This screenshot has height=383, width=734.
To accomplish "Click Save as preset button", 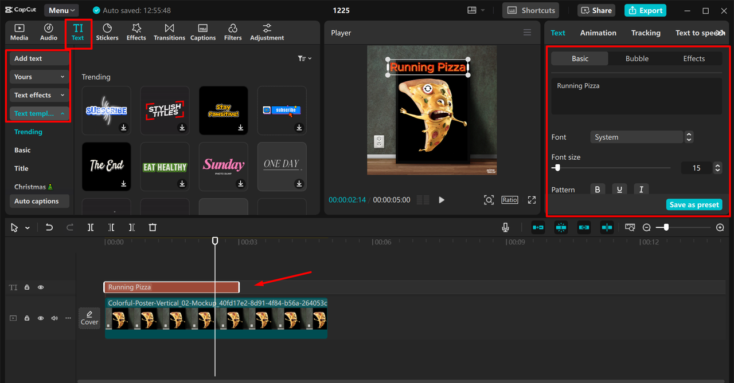I will (694, 204).
